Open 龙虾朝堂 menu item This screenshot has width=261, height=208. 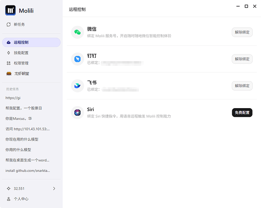click(31, 74)
